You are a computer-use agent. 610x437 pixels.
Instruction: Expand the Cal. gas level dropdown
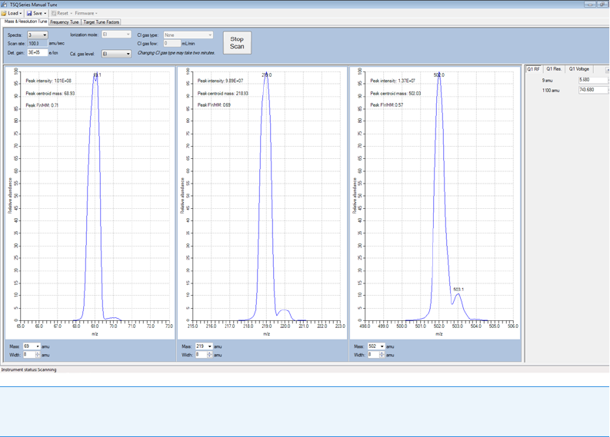tap(128, 54)
